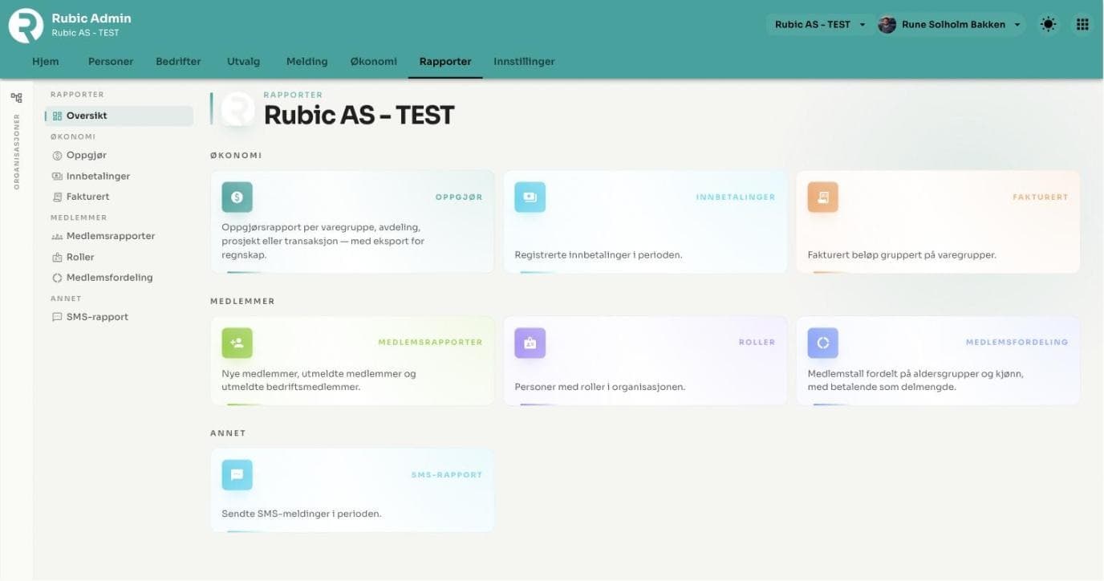The height and width of the screenshot is (581, 1104).
Task: Click the ROLLER label on its card
Action: point(757,343)
